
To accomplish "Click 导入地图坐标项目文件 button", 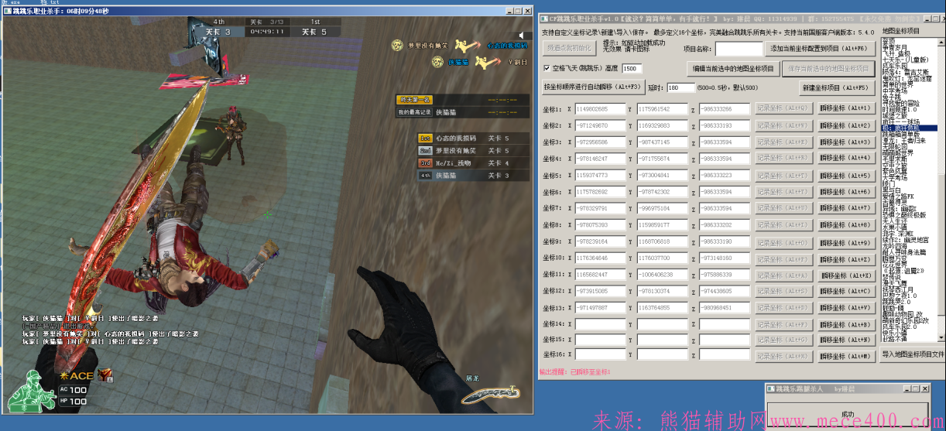I will point(913,354).
